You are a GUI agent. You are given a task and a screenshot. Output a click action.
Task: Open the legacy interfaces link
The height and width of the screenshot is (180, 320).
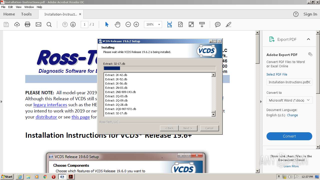50,105
